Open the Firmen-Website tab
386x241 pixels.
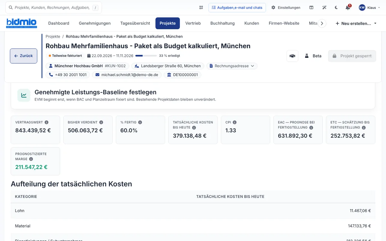click(x=284, y=23)
